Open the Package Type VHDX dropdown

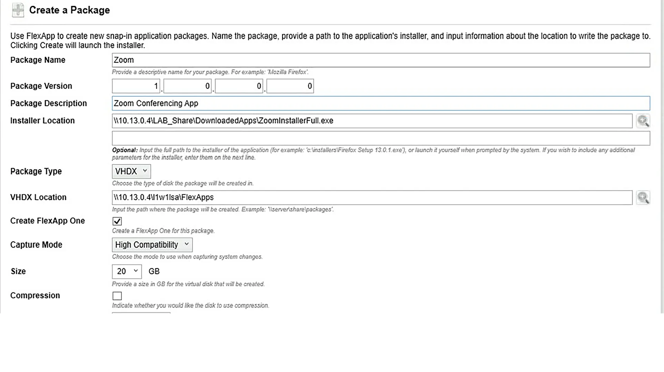[x=131, y=171]
